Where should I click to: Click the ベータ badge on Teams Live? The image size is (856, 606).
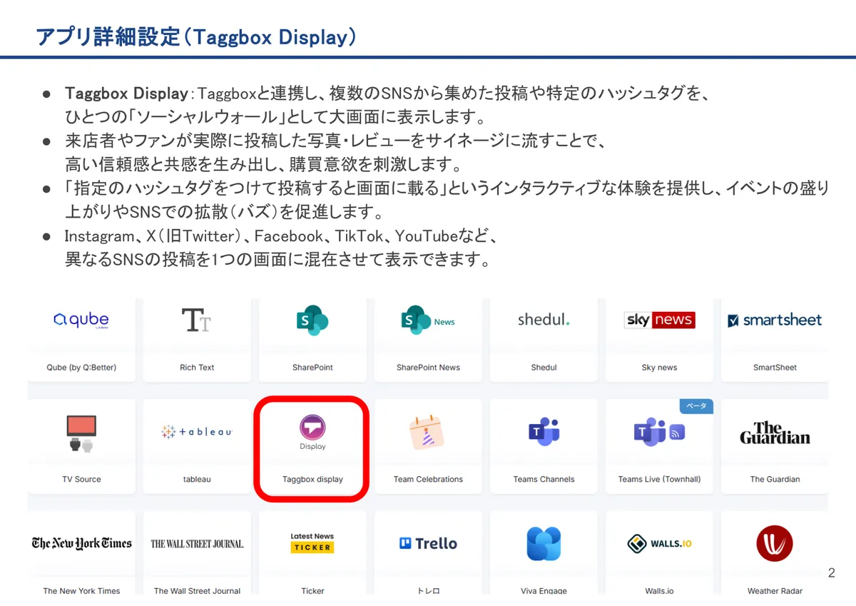[695, 406]
